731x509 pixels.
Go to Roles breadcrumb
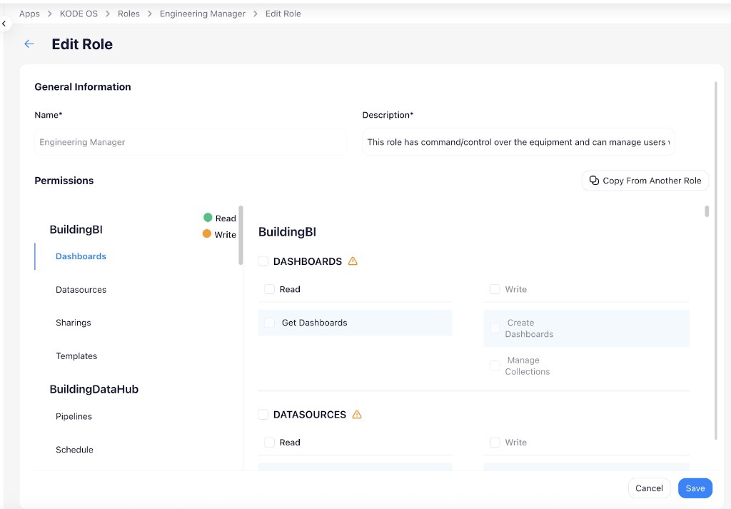pos(128,14)
